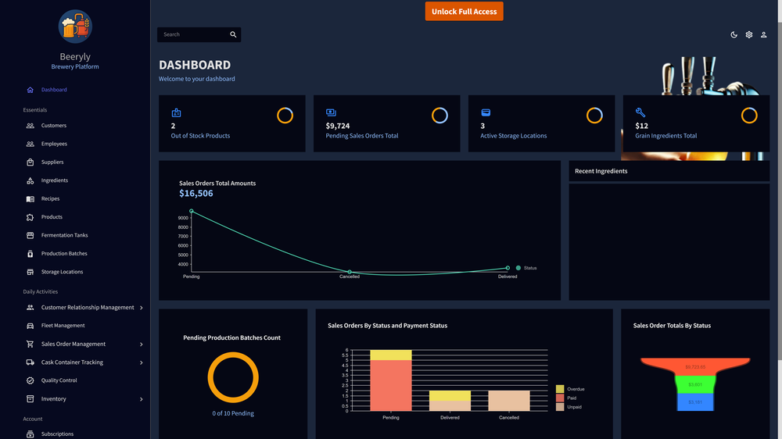Click the Grain Ingredients wrench icon

coord(640,112)
